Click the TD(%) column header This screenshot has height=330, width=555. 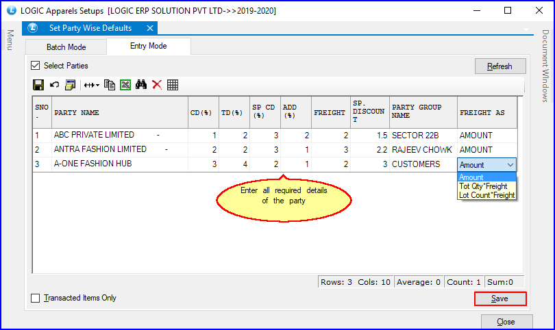[234, 112]
